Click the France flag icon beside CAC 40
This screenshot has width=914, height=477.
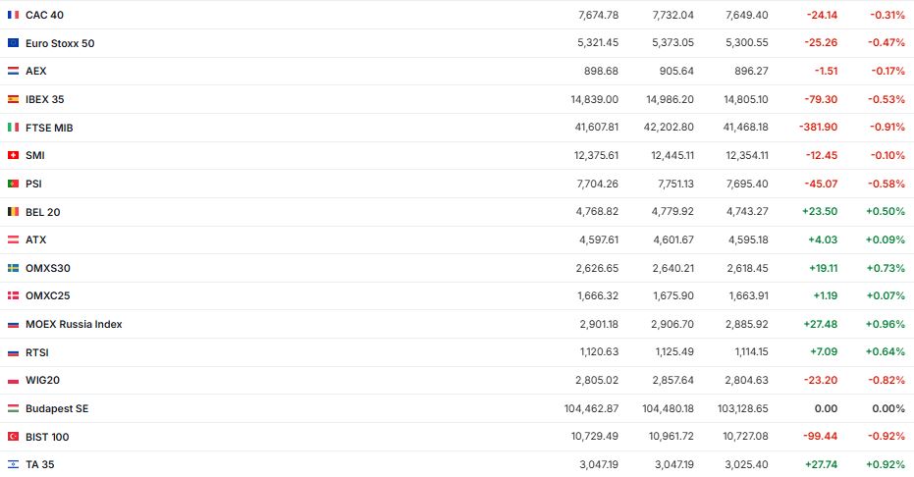[x=13, y=15]
